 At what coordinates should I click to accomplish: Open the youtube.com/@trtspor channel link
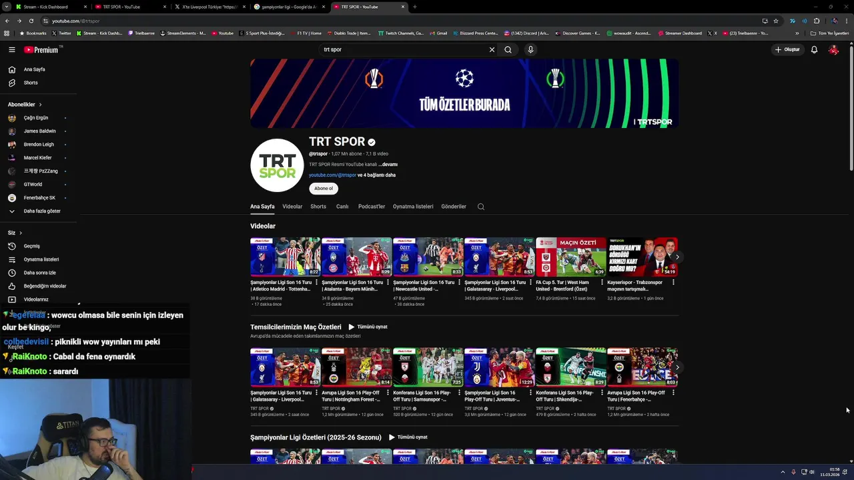[332, 175]
